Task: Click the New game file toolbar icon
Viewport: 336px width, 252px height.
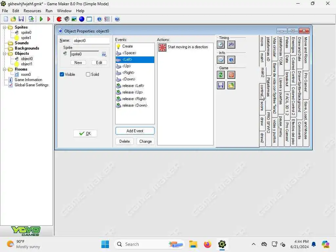Action: [x=6, y=19]
